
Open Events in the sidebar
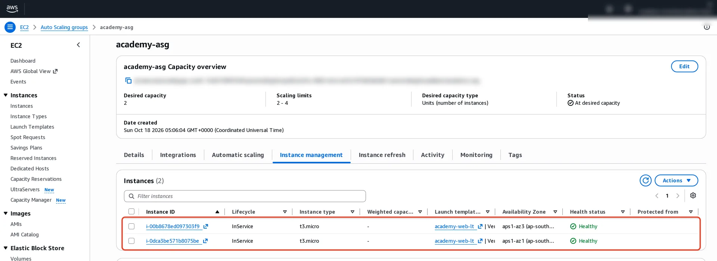pyautogui.click(x=18, y=82)
